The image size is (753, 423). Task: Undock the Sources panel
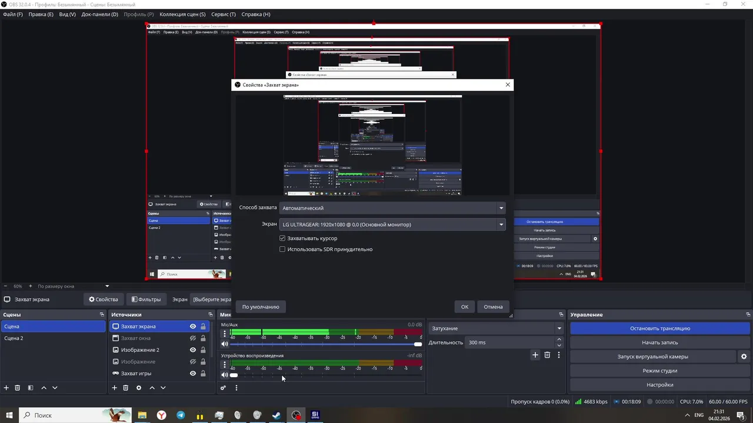[211, 315]
